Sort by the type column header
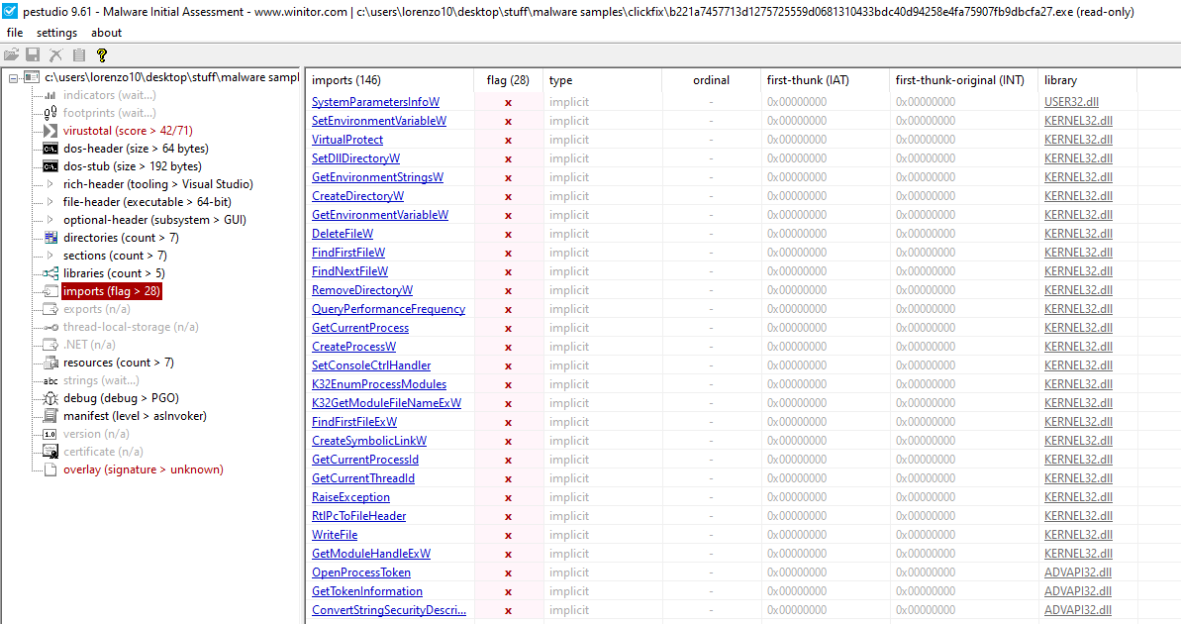This screenshot has width=1181, height=624. pyautogui.click(x=602, y=80)
